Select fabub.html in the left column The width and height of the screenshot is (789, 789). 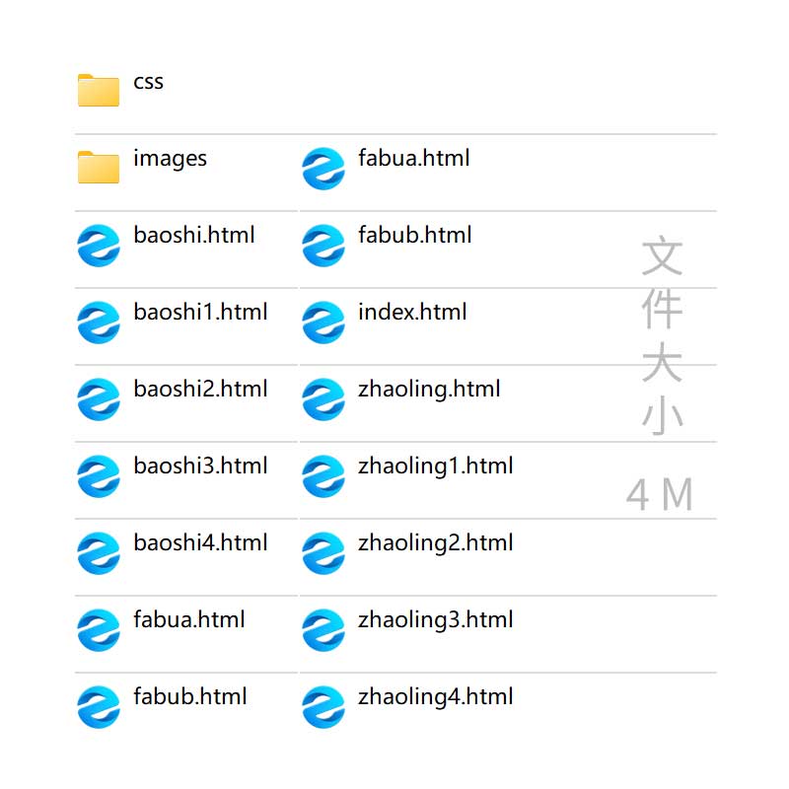click(189, 697)
